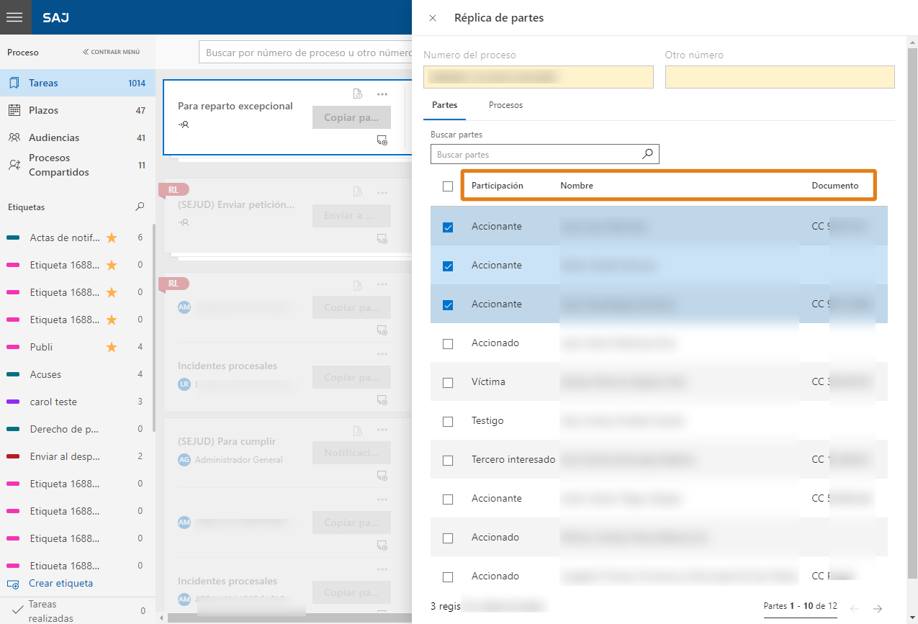Switch to the Partes tab
Viewport: 918px width, 624px height.
coord(444,105)
